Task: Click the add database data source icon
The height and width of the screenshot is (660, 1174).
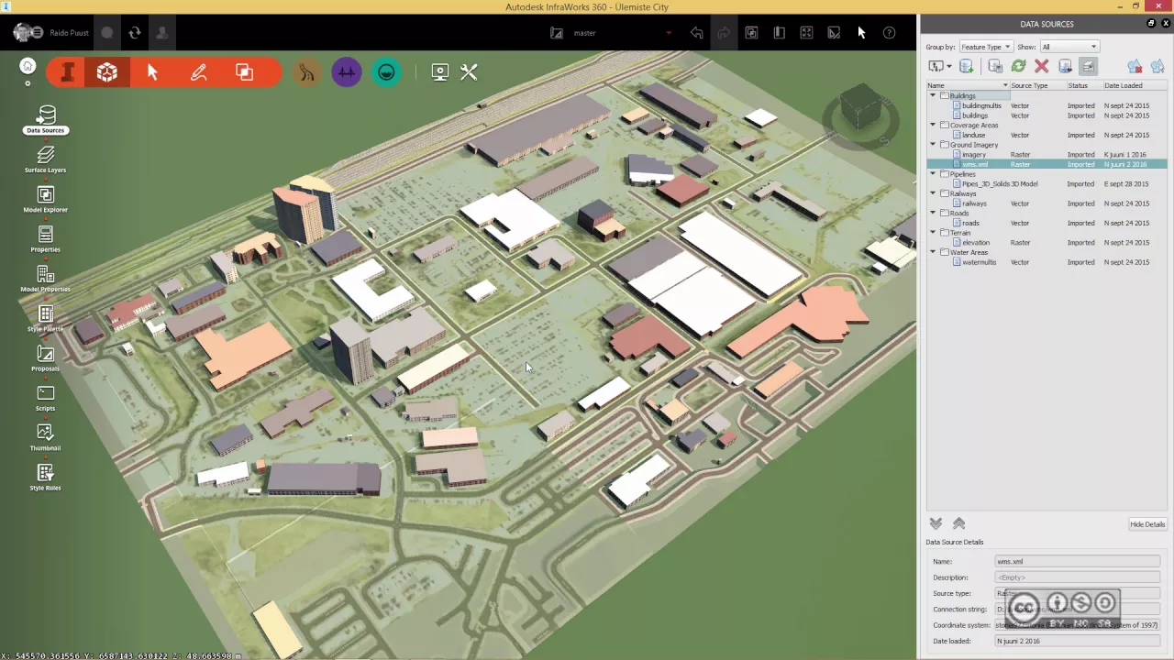Action: click(x=966, y=66)
